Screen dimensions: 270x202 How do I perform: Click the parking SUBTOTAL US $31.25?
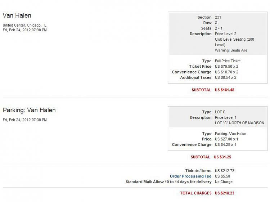(222, 157)
